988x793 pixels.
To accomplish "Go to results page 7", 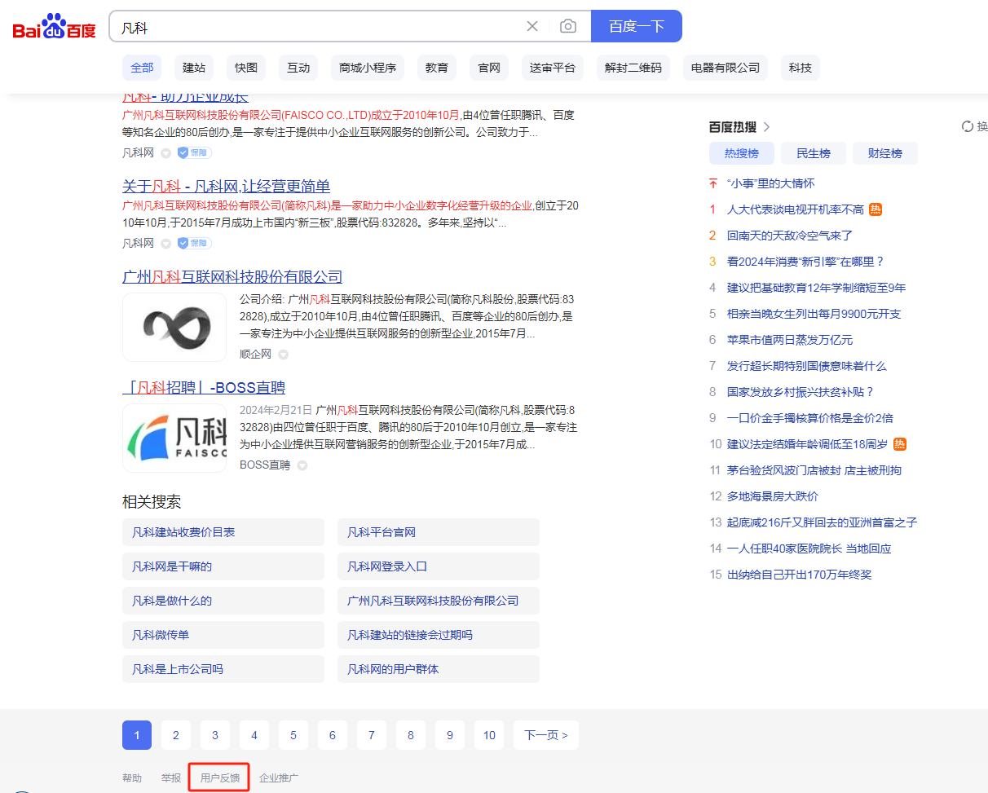I will coord(372,735).
